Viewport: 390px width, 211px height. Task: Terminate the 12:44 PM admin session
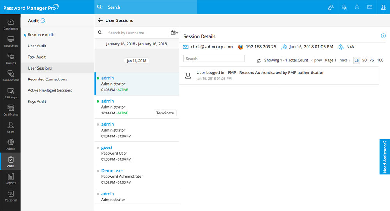tap(165, 113)
